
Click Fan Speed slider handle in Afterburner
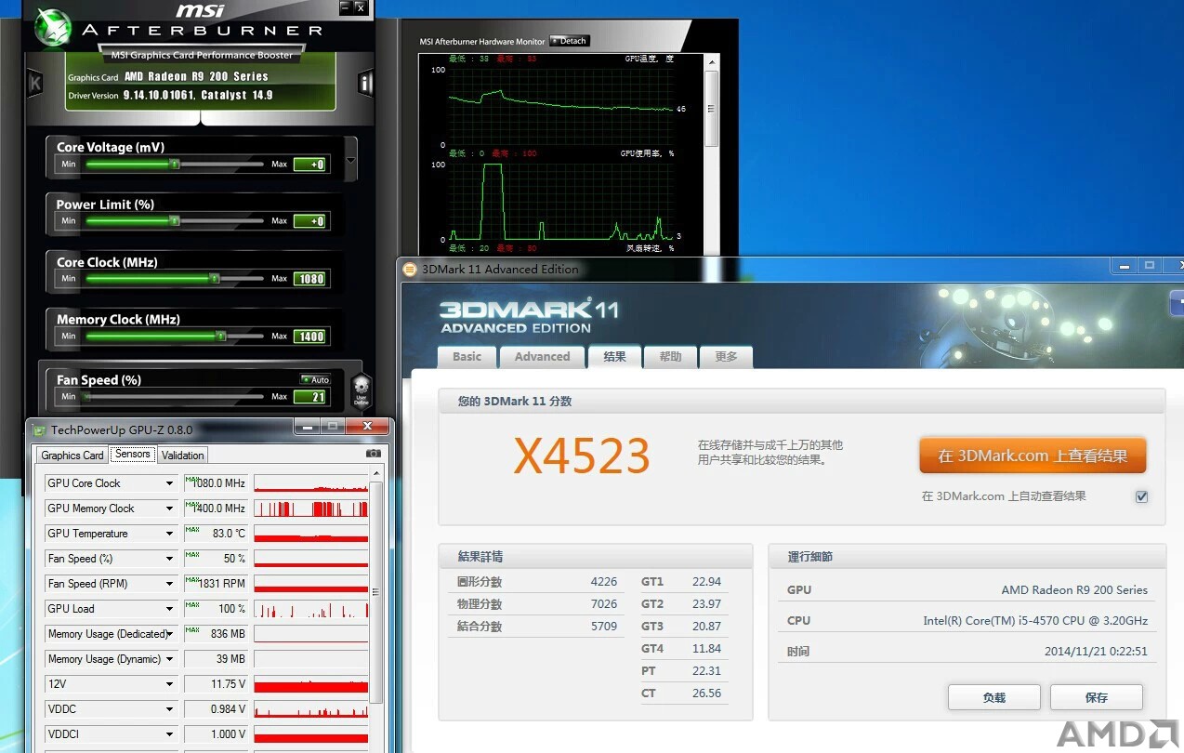pyautogui.click(x=87, y=397)
